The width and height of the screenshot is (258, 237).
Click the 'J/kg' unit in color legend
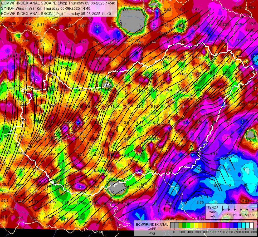click(152, 233)
